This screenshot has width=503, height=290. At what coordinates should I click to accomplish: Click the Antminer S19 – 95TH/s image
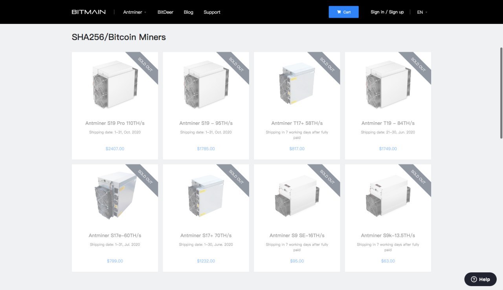click(x=206, y=84)
